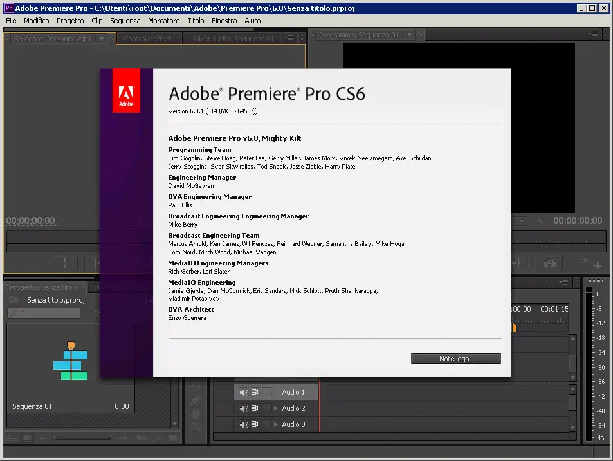Mute the Audio 2 track speaker
613x461 pixels.
[x=244, y=409]
